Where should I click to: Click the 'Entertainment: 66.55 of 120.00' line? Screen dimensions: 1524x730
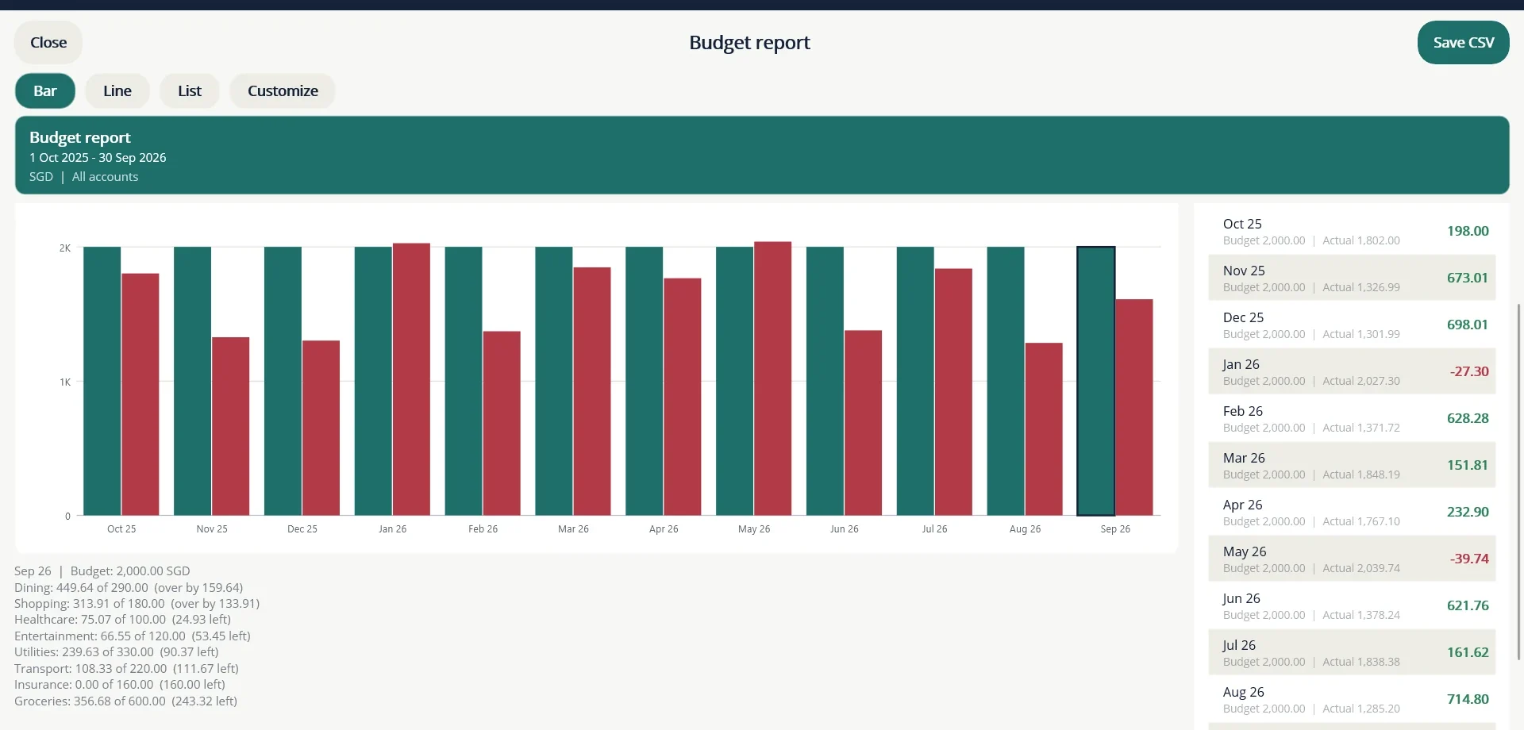[133, 636]
